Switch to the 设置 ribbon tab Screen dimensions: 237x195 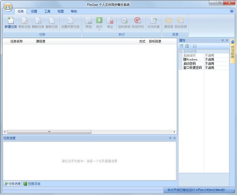[x=34, y=11]
